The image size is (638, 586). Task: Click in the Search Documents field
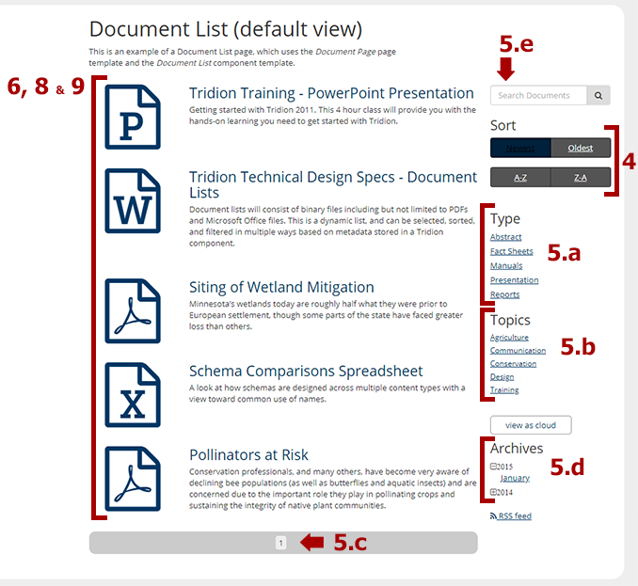[538, 95]
